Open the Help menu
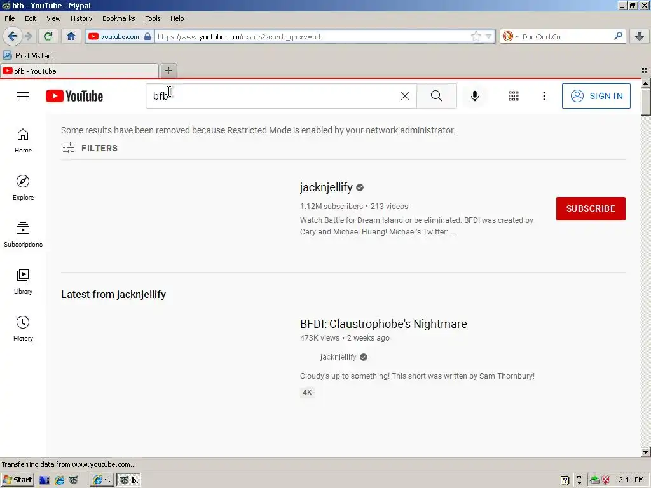 click(177, 18)
